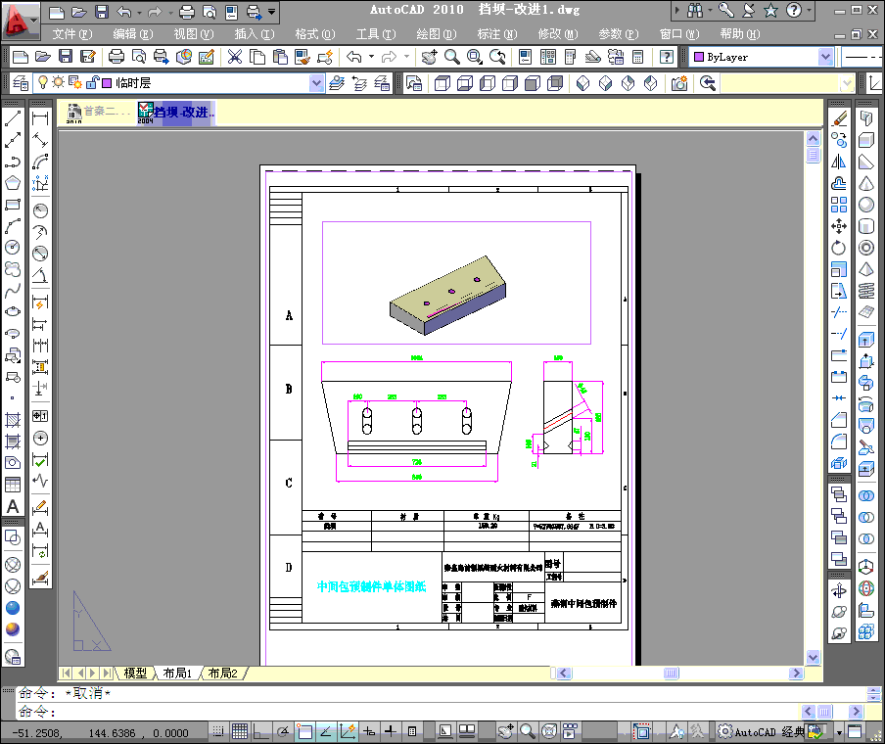
Task: Open the ByLayer color dropdown
Action: 825,57
